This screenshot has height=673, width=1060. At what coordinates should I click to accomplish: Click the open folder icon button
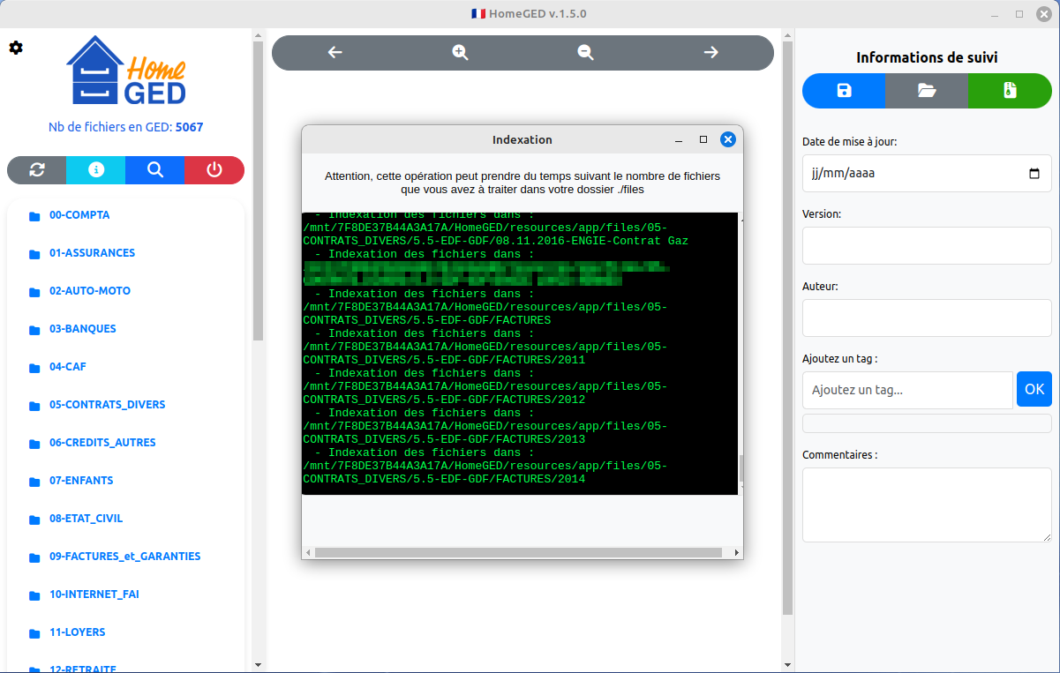coord(927,91)
